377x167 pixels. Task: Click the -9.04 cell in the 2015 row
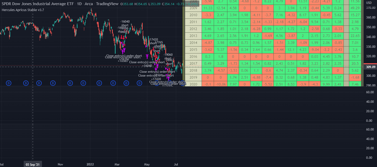coord(314,50)
